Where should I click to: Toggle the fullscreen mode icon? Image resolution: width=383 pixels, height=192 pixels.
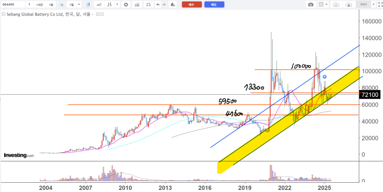(380, 5)
